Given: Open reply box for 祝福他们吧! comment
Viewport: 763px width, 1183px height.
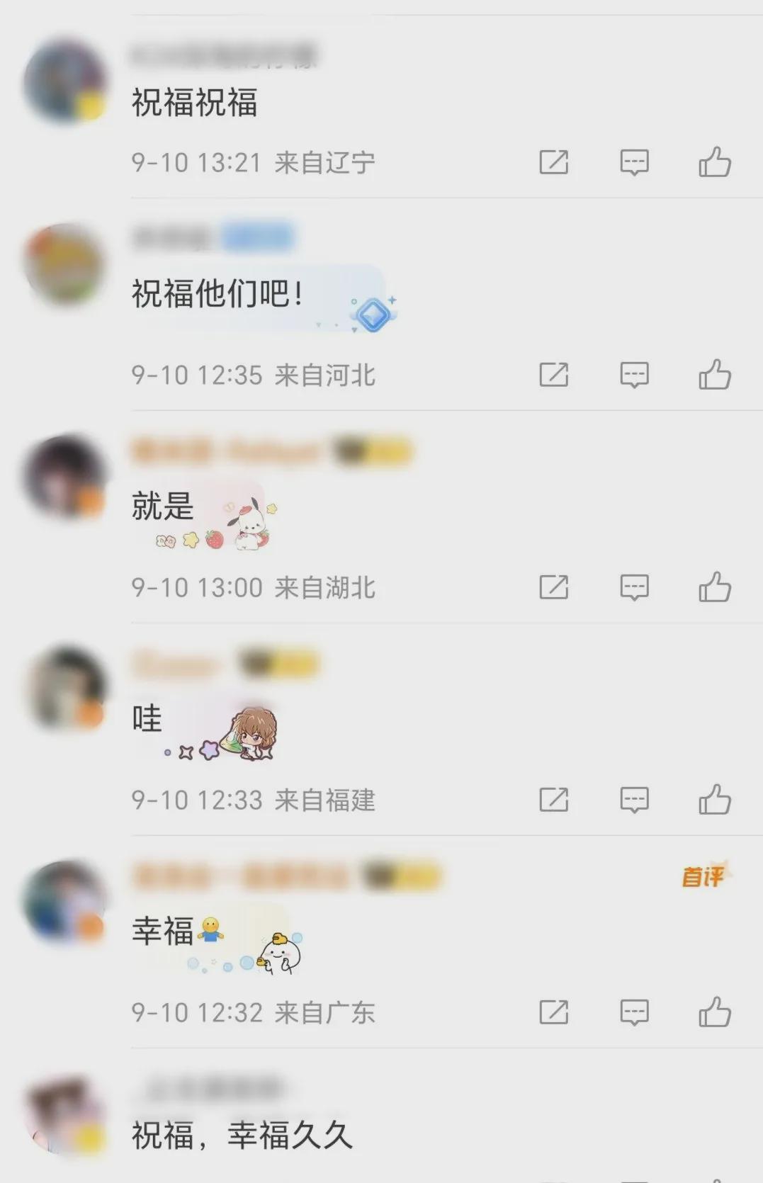Looking at the screenshot, I should click(634, 375).
